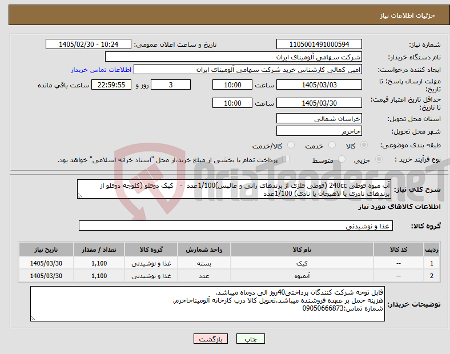Screen dimensions: 450x354
Task: Click the بسته unit cell
Action: 204,263
